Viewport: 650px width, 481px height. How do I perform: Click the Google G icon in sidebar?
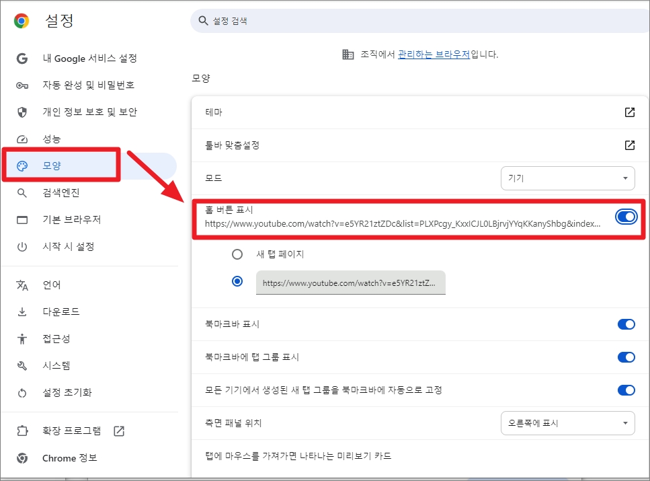click(x=22, y=59)
